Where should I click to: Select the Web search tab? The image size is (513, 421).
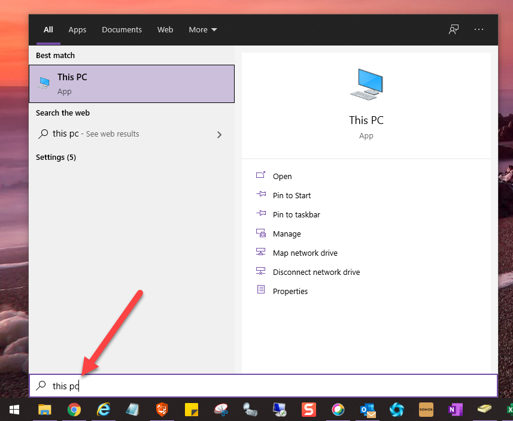coord(165,29)
